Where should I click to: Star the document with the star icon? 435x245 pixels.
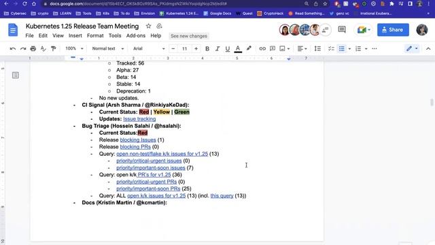tap(148, 26)
